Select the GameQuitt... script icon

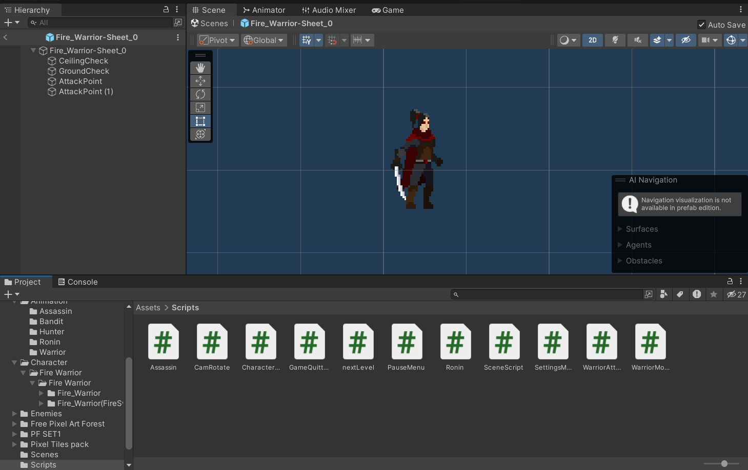pos(310,341)
